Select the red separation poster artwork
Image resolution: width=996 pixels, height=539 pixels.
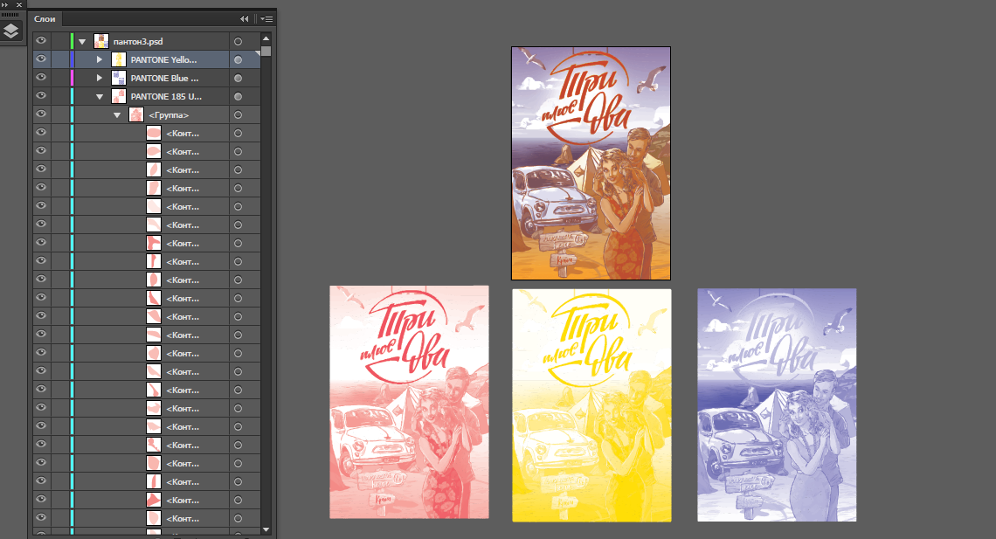(x=409, y=402)
